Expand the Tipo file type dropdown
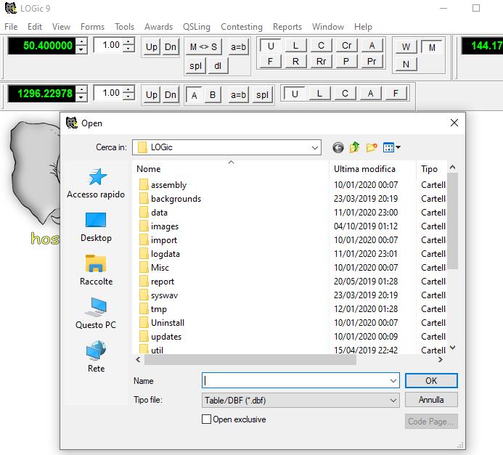 (393, 400)
